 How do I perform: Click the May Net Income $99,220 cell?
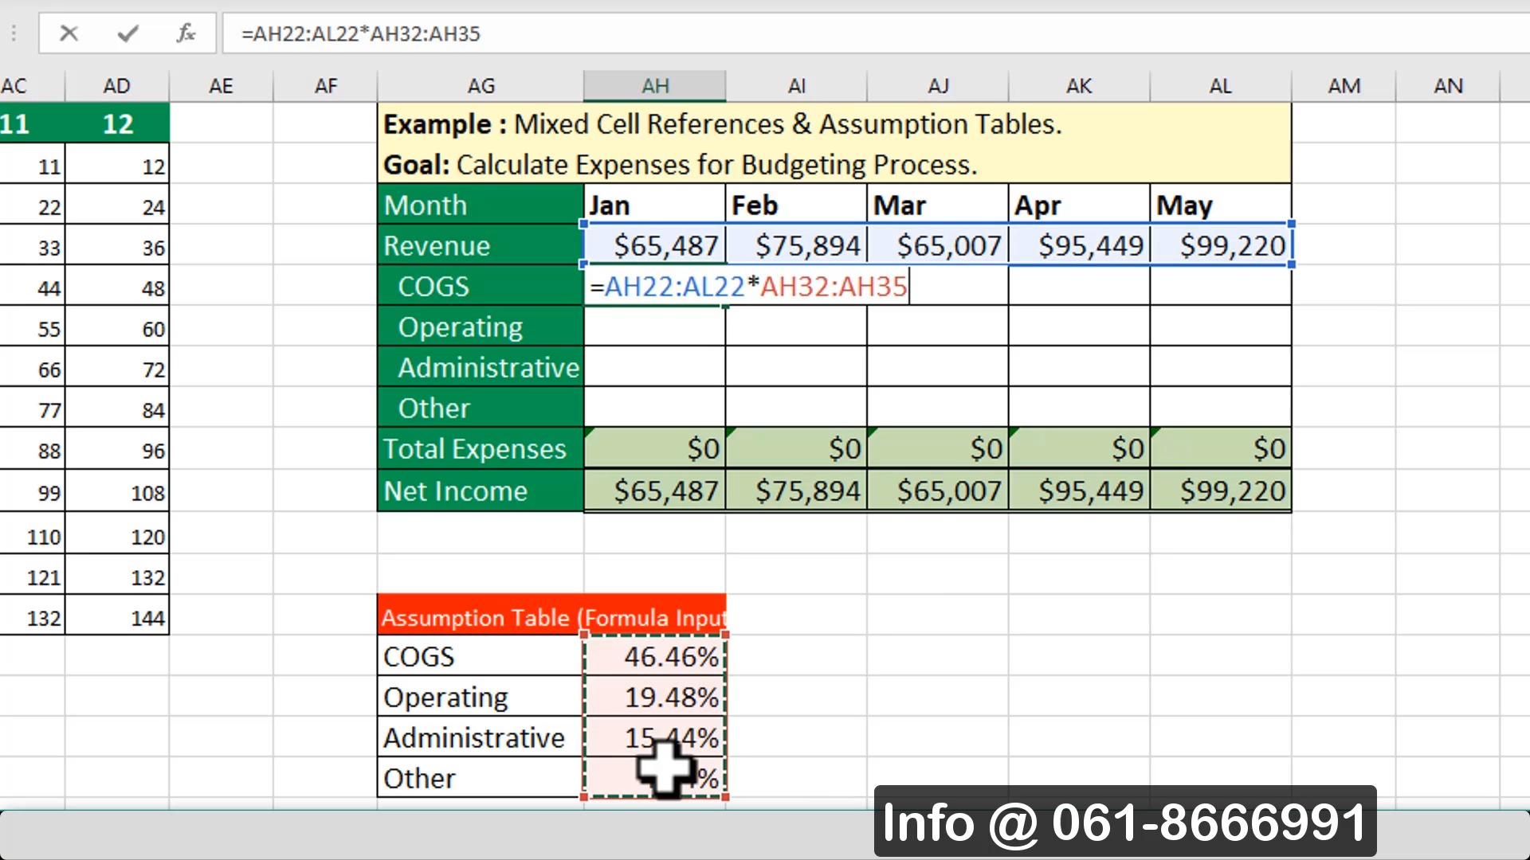(x=1221, y=491)
